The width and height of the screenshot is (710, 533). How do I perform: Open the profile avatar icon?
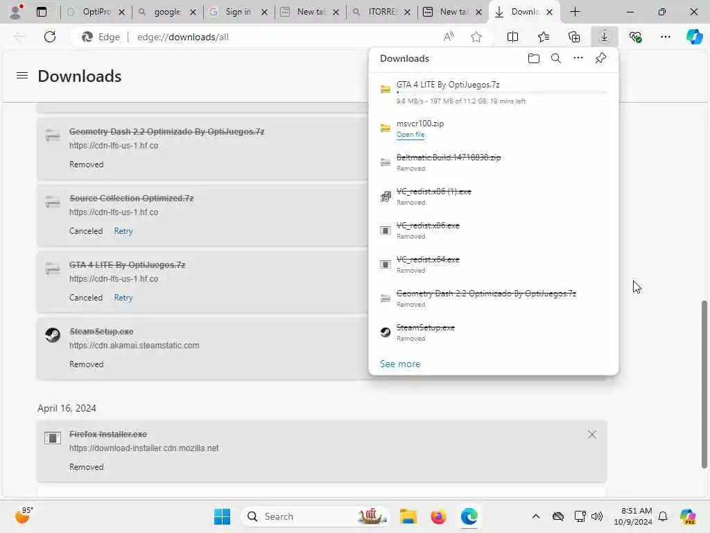click(x=16, y=12)
